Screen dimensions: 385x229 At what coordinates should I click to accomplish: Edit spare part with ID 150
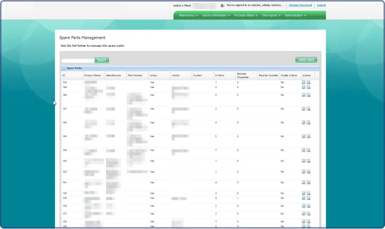pyautogui.click(x=303, y=82)
